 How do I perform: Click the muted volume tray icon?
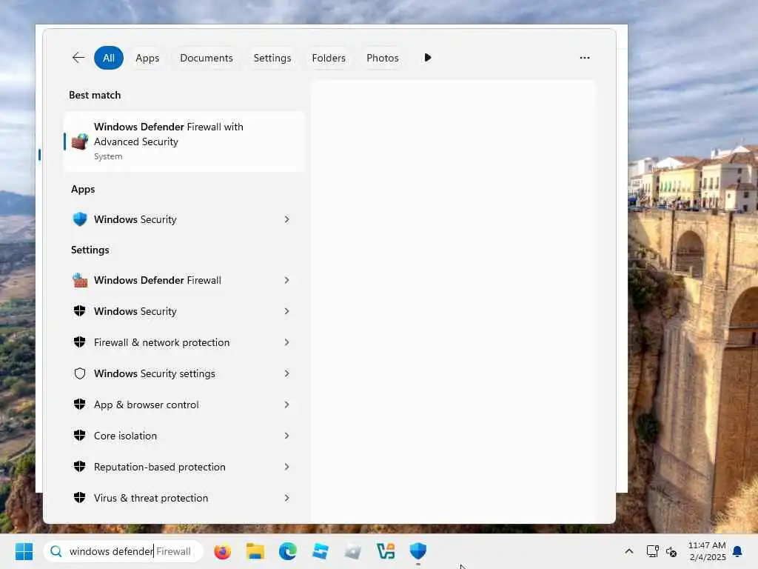pyautogui.click(x=671, y=551)
